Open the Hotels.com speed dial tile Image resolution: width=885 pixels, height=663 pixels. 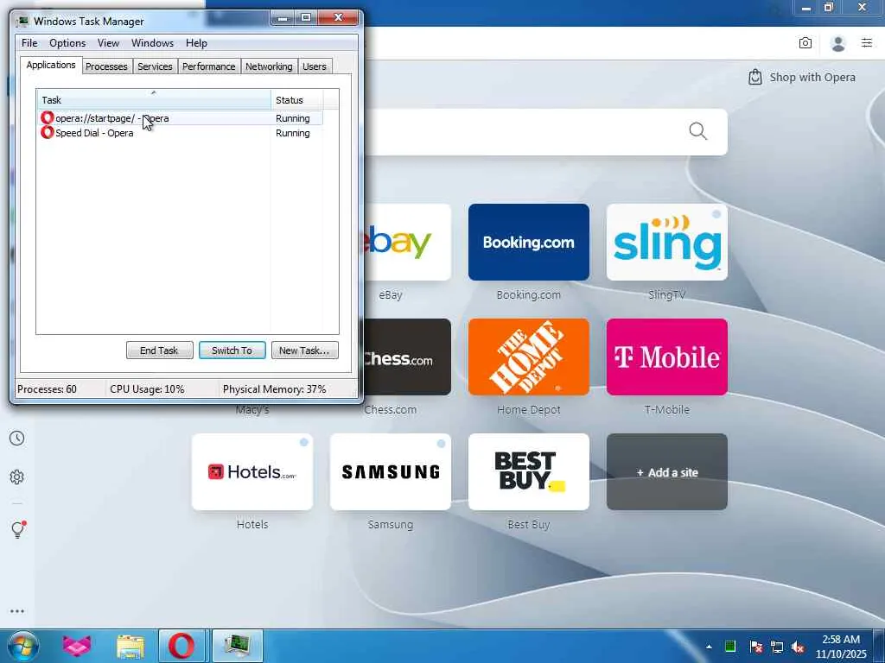click(x=252, y=472)
